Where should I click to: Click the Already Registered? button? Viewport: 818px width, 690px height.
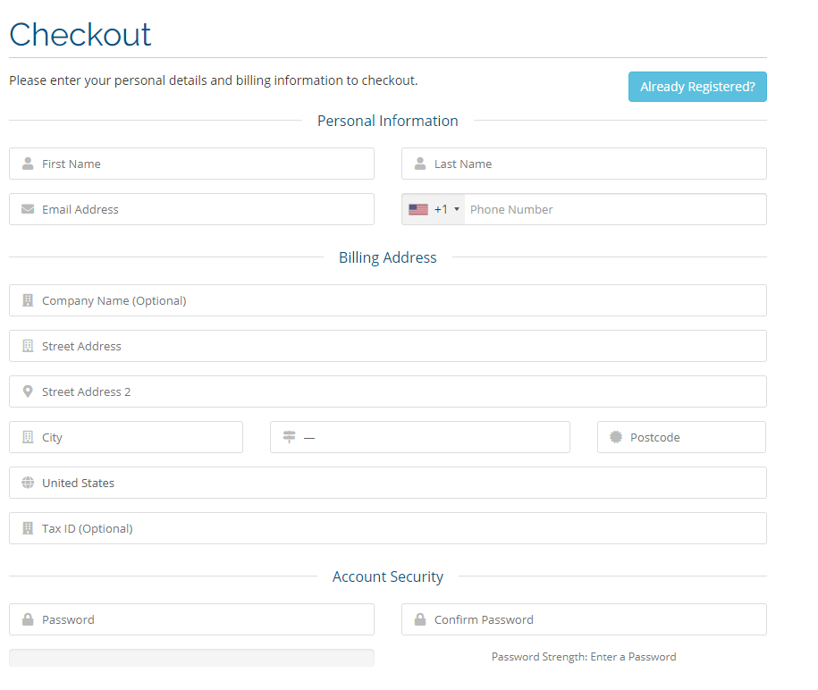point(697,87)
